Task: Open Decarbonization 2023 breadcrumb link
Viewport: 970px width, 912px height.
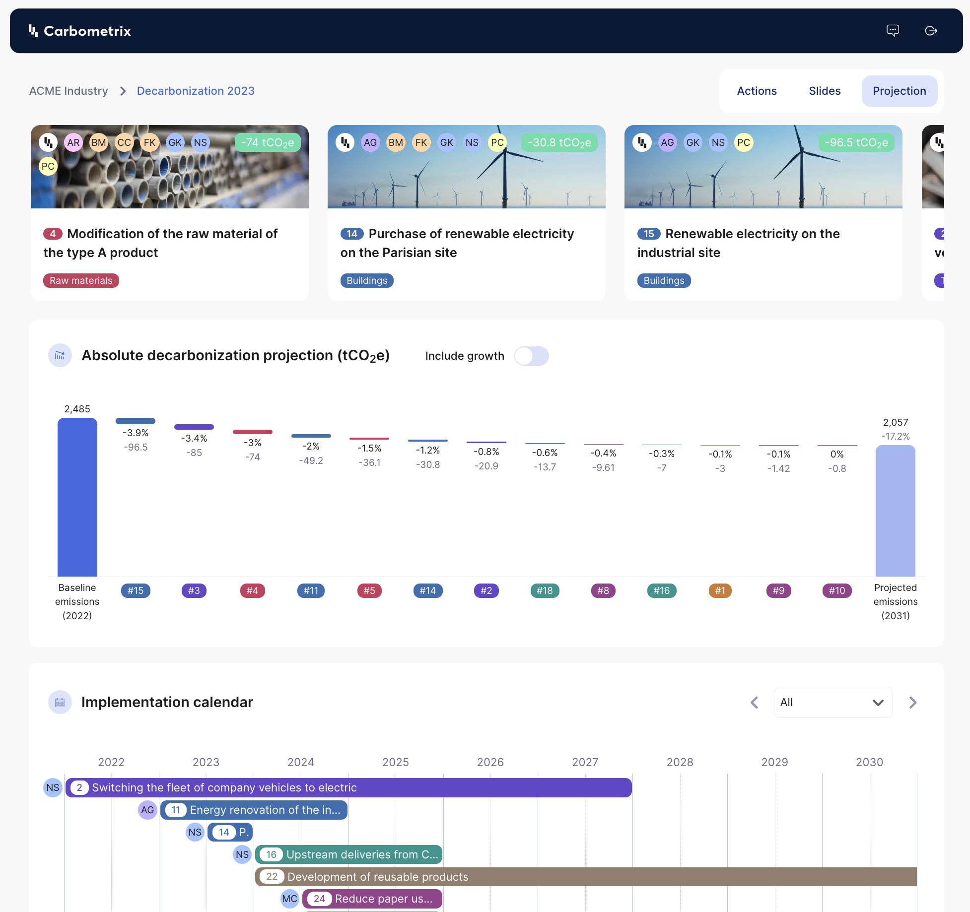Action: click(x=196, y=91)
